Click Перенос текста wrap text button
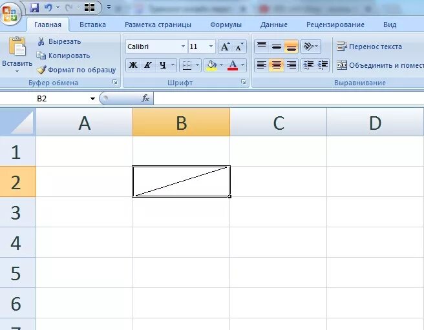Viewport: 424px width, 330px height. pyautogui.click(x=369, y=46)
